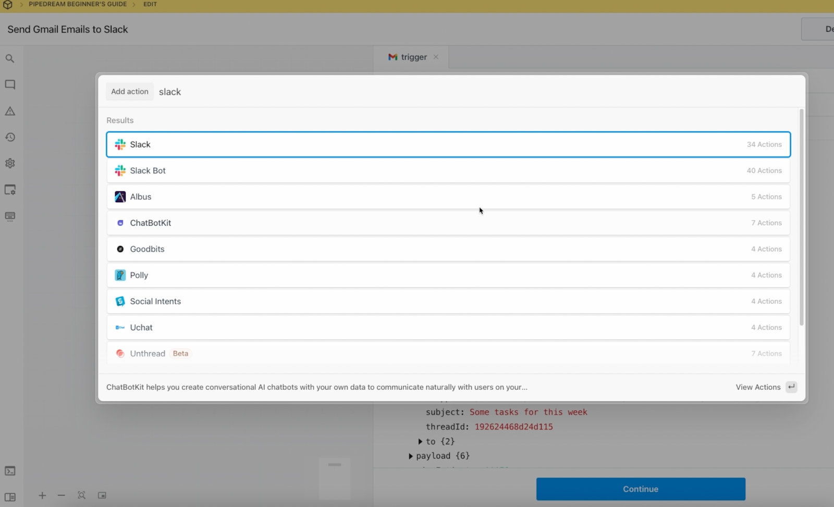Click the Unthread app icon
This screenshot has height=507, width=834.
(x=120, y=353)
